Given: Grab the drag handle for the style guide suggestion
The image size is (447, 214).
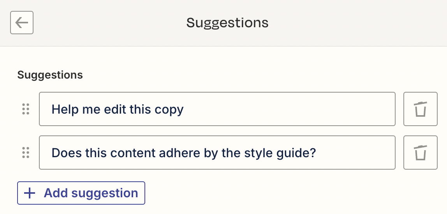Looking at the screenshot, I should (x=26, y=153).
